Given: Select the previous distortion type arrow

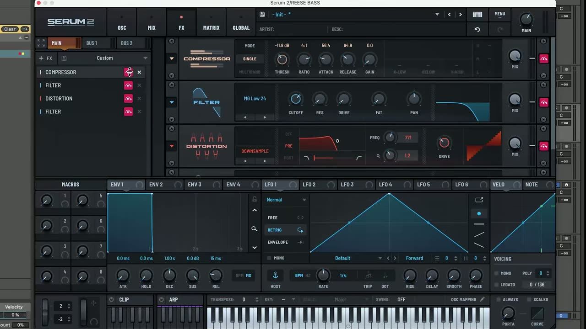Looking at the screenshot, I should click(x=245, y=161).
